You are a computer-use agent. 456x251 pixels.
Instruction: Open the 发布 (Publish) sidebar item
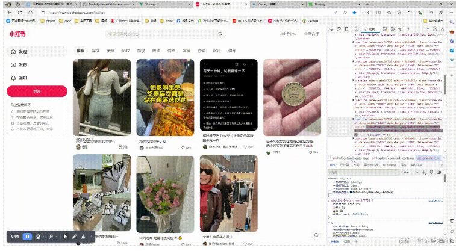[x=37, y=65]
